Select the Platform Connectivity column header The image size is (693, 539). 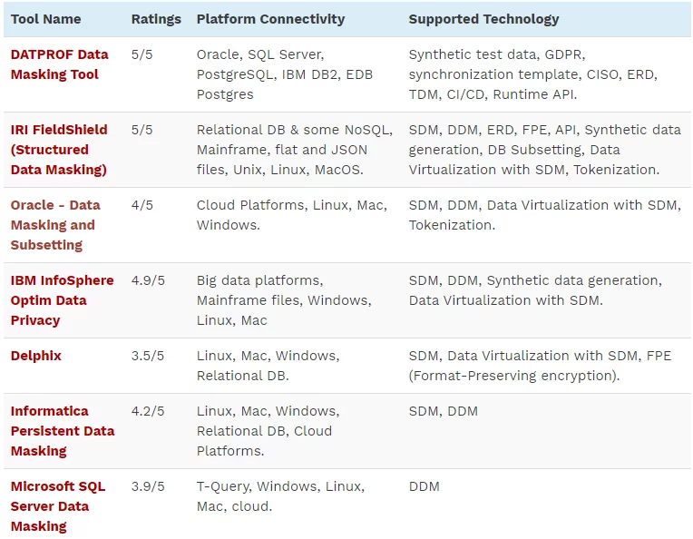click(x=270, y=19)
